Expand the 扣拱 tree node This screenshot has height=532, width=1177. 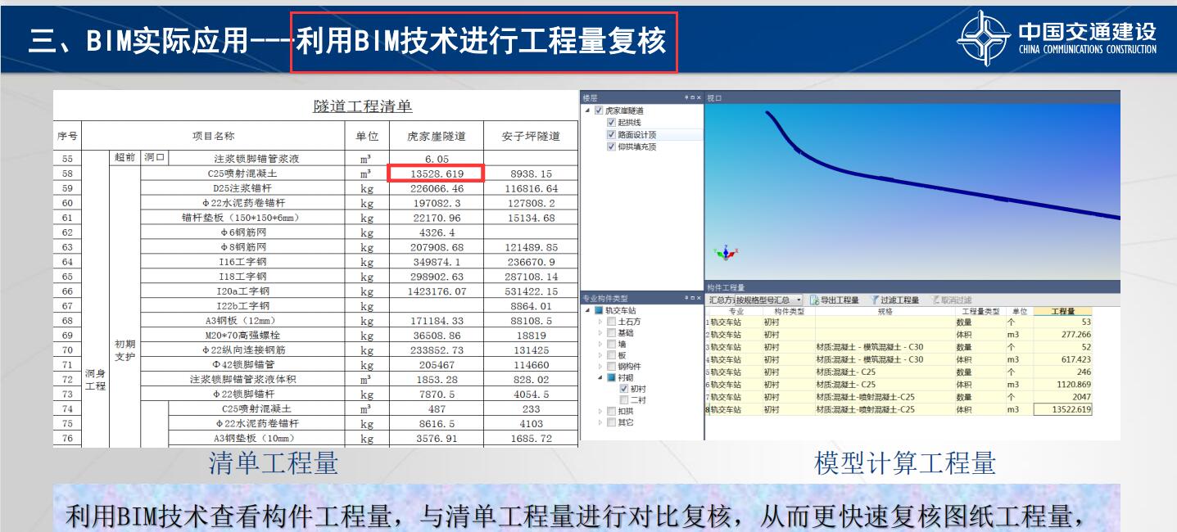click(600, 411)
